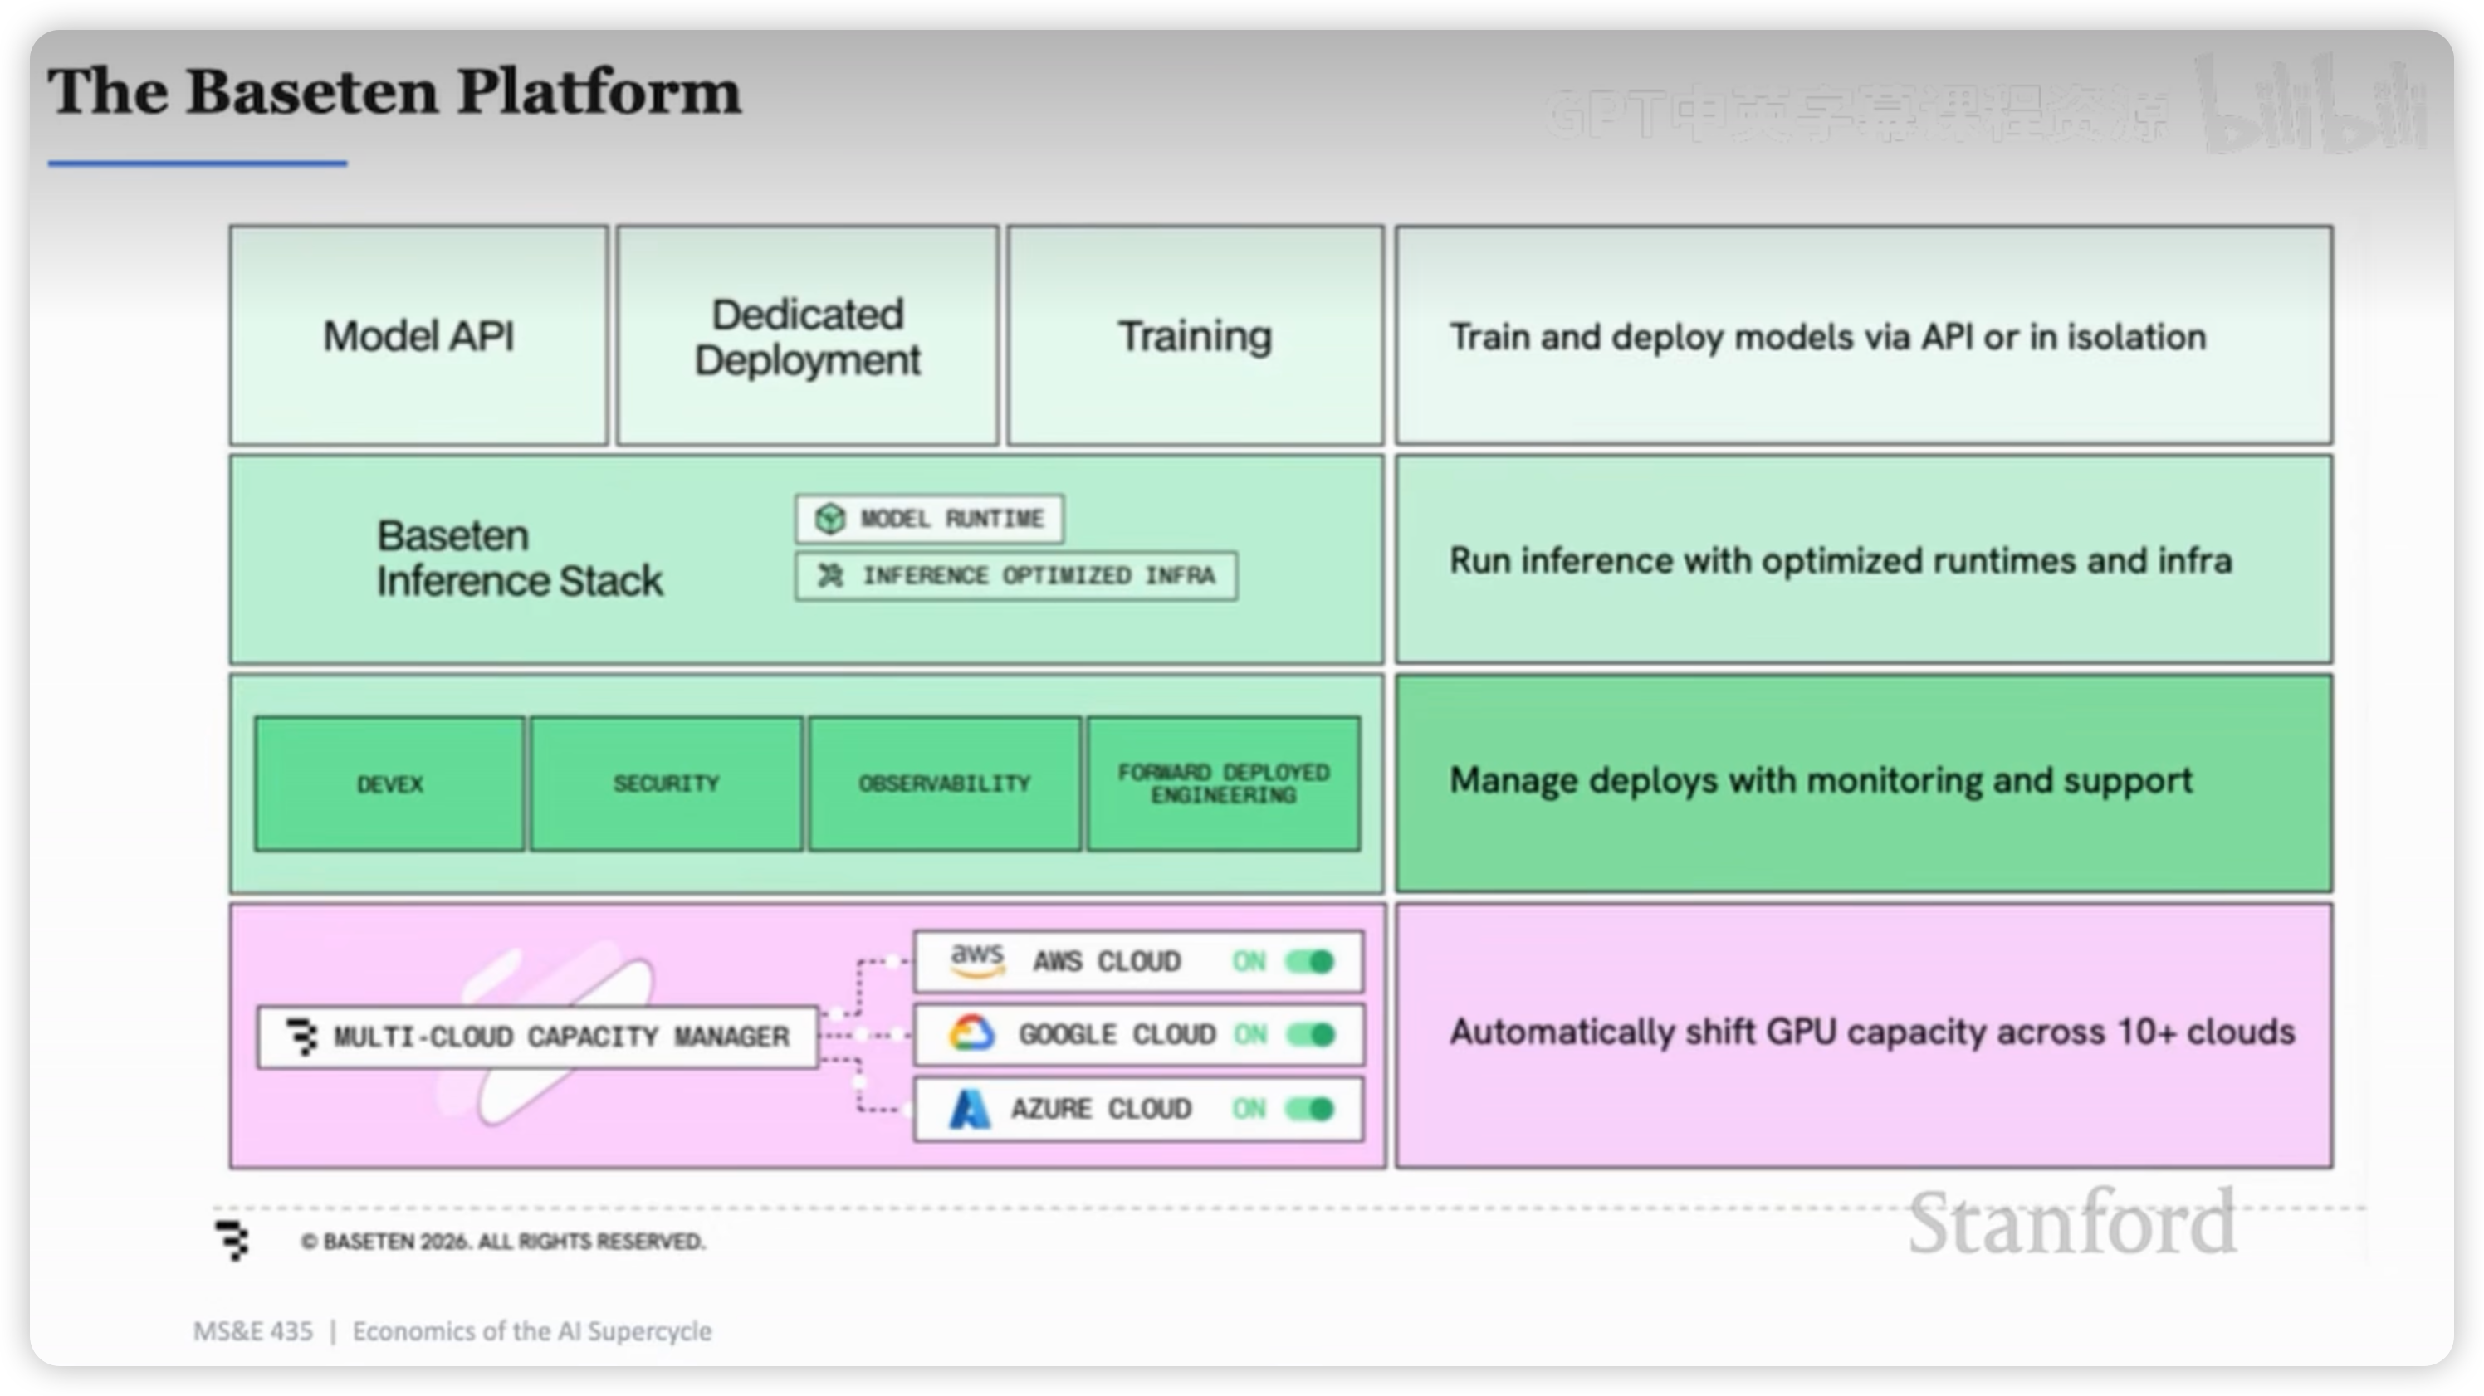
Task: Click the Model Runtime cube icon
Action: pyautogui.click(x=829, y=519)
